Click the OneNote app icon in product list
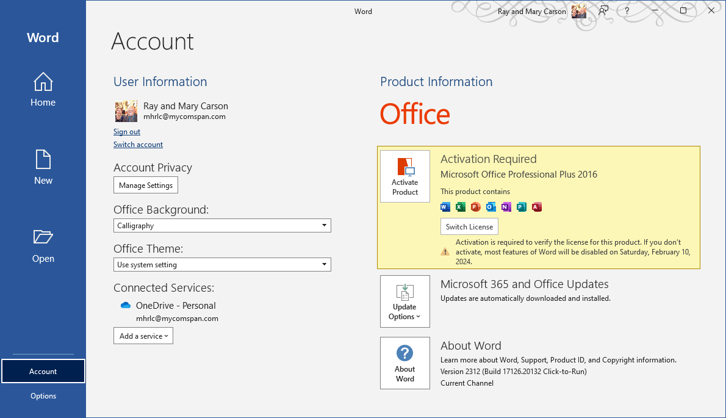The image size is (726, 418). (x=506, y=207)
